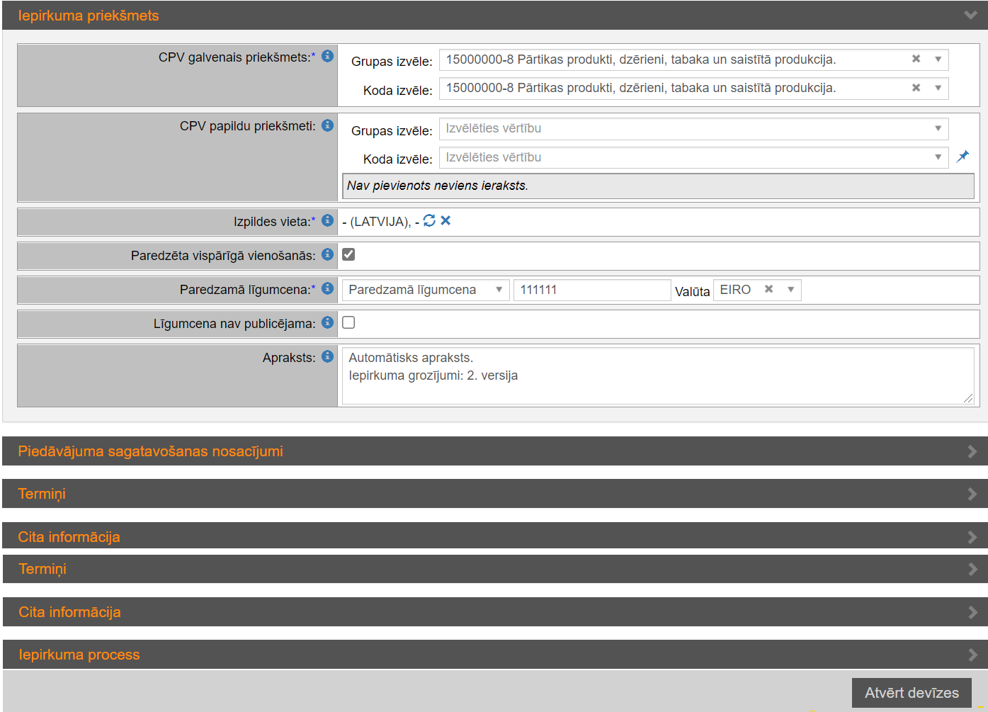Click the Atvērt devīzes button
Image resolution: width=988 pixels, height=712 pixels.
tap(911, 693)
